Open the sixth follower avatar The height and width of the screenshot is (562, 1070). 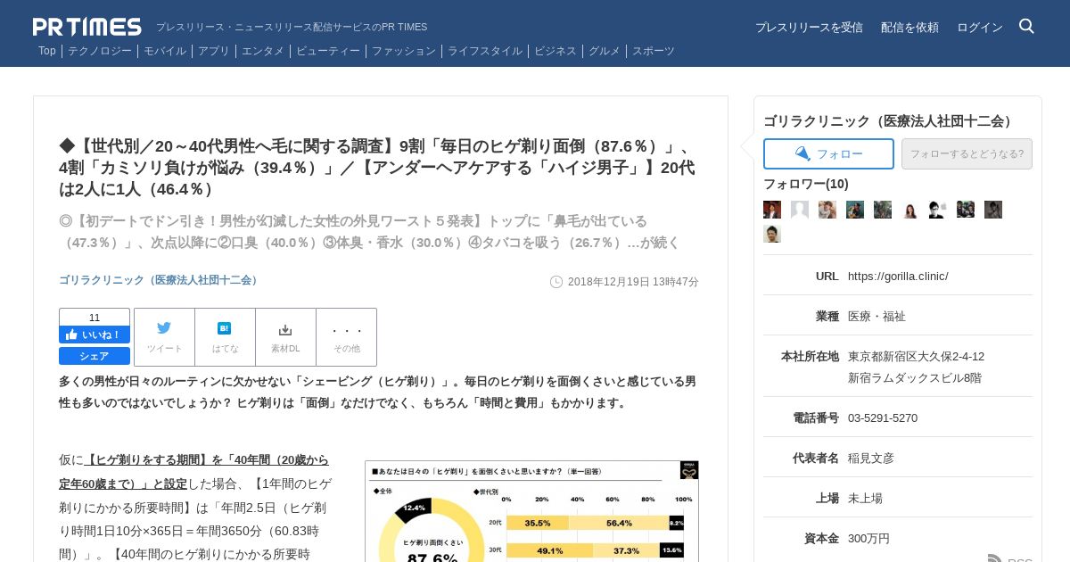(910, 210)
